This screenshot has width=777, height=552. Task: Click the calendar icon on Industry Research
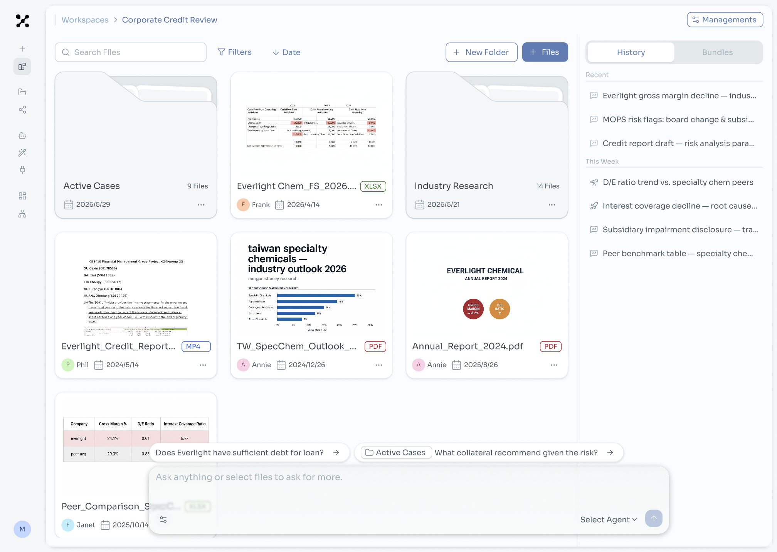pyautogui.click(x=420, y=204)
